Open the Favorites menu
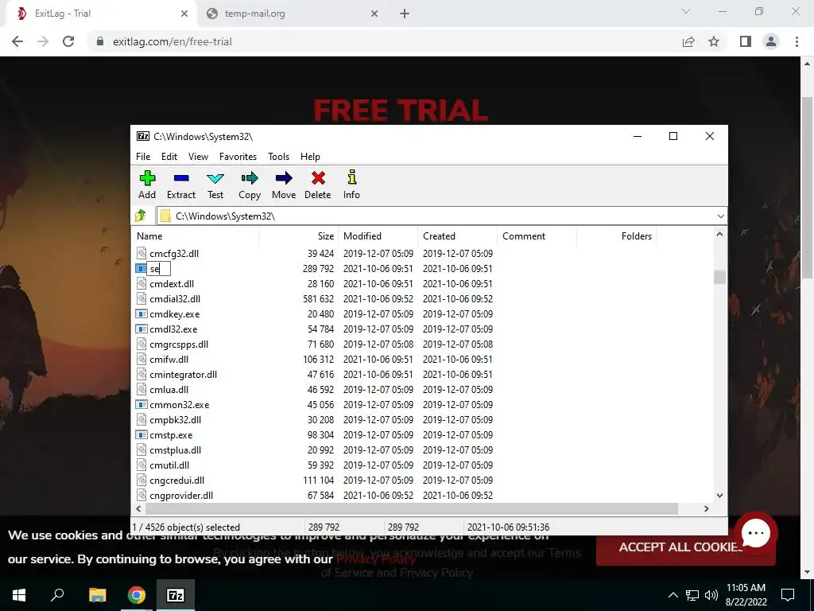 [238, 157]
